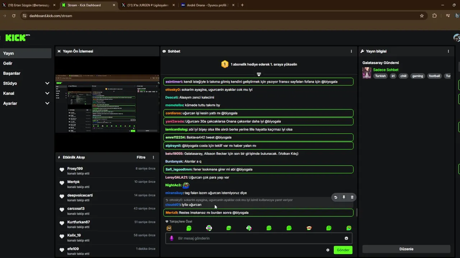Click the stream category thumbnail image
This screenshot has width=460, height=258.
point(367,73)
